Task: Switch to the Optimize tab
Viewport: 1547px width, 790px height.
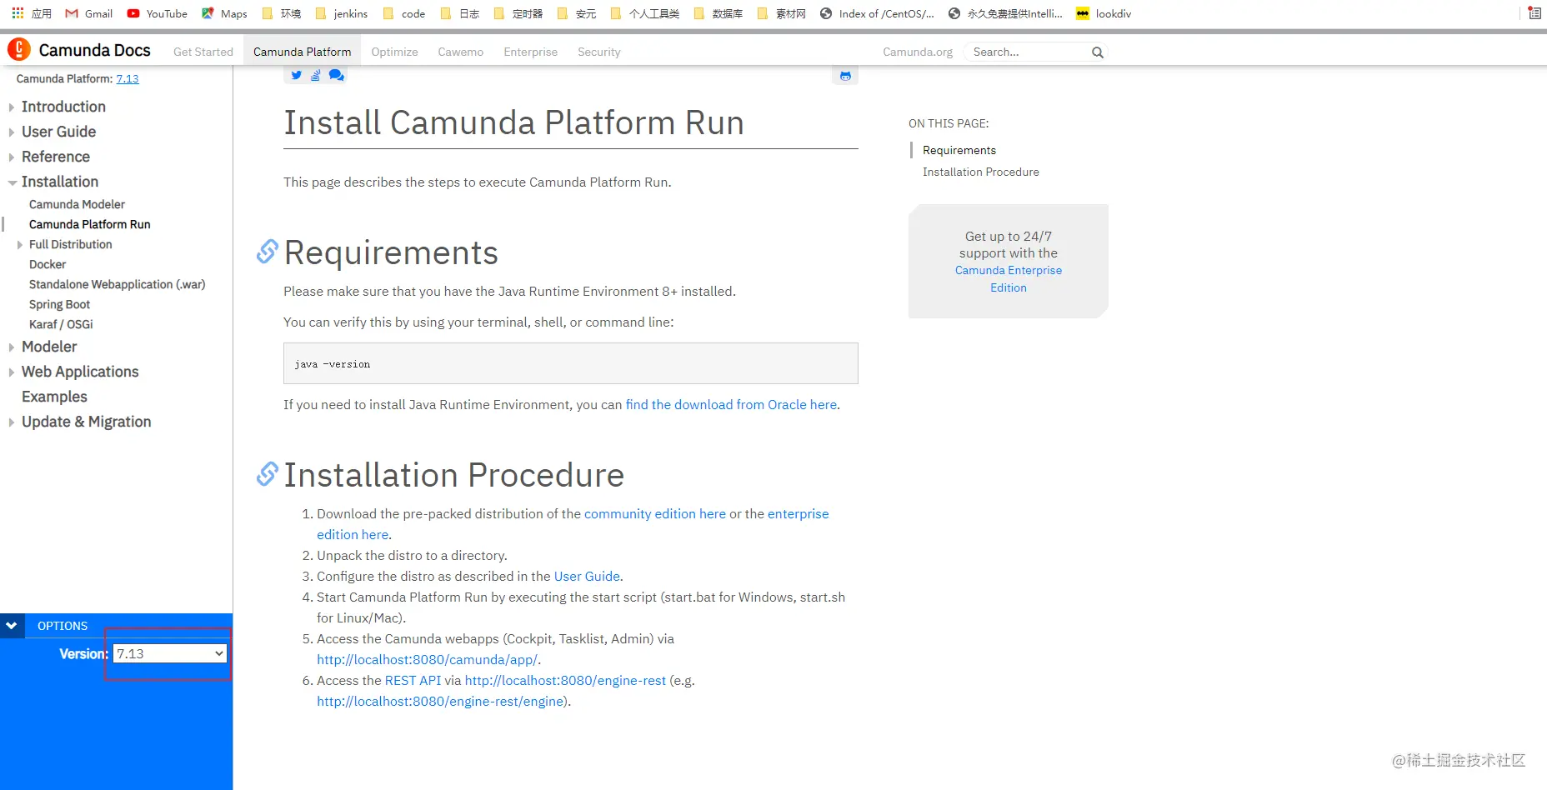Action: pyautogui.click(x=394, y=52)
